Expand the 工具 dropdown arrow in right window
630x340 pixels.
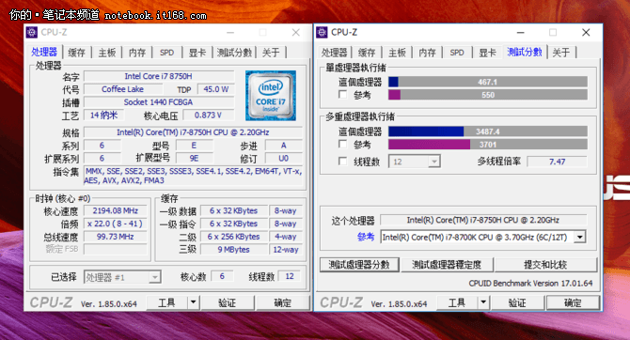point(483,302)
